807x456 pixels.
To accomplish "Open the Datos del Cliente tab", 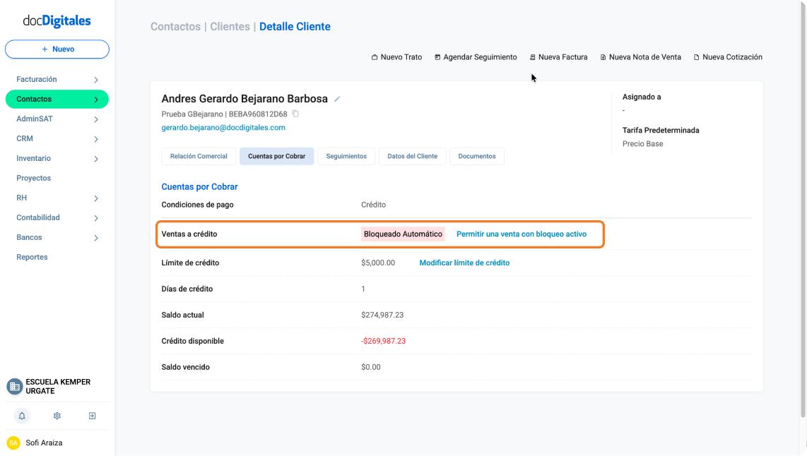I will pos(412,156).
